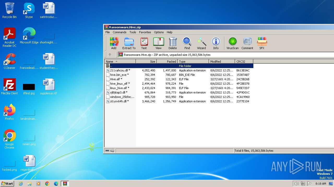Open the Commands menu
Image resolution: width=334 pixels, height=187 pixels.
click(120, 32)
